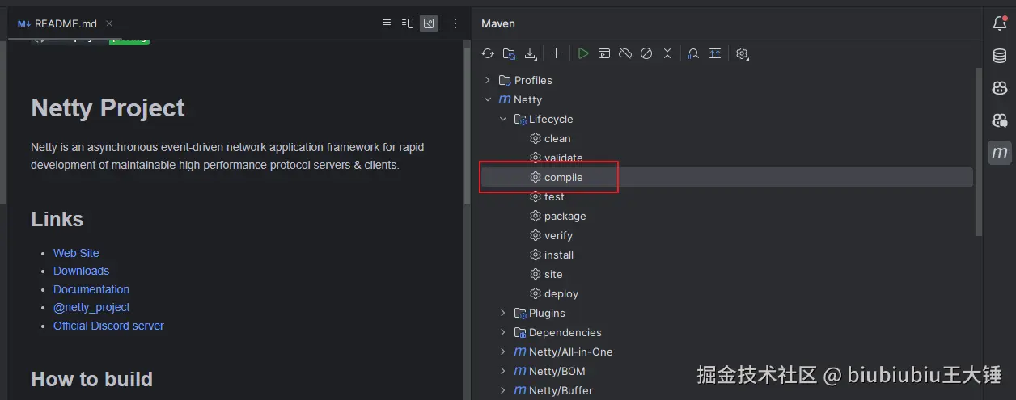Expand the Profiles node

click(487, 80)
